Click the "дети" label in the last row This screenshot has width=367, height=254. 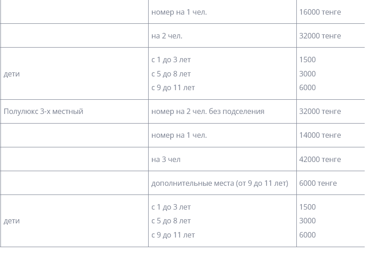click(x=11, y=221)
